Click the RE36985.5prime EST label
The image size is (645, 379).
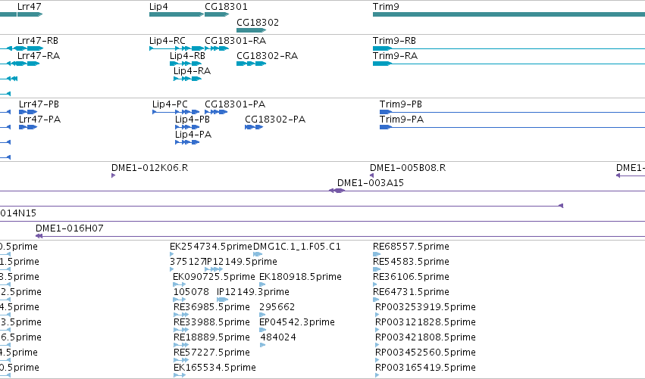click(212, 307)
